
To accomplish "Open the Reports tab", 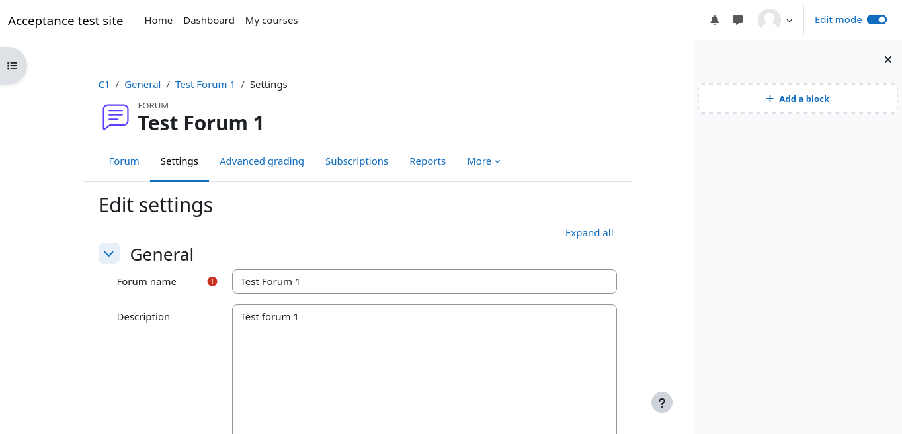I will click(427, 161).
